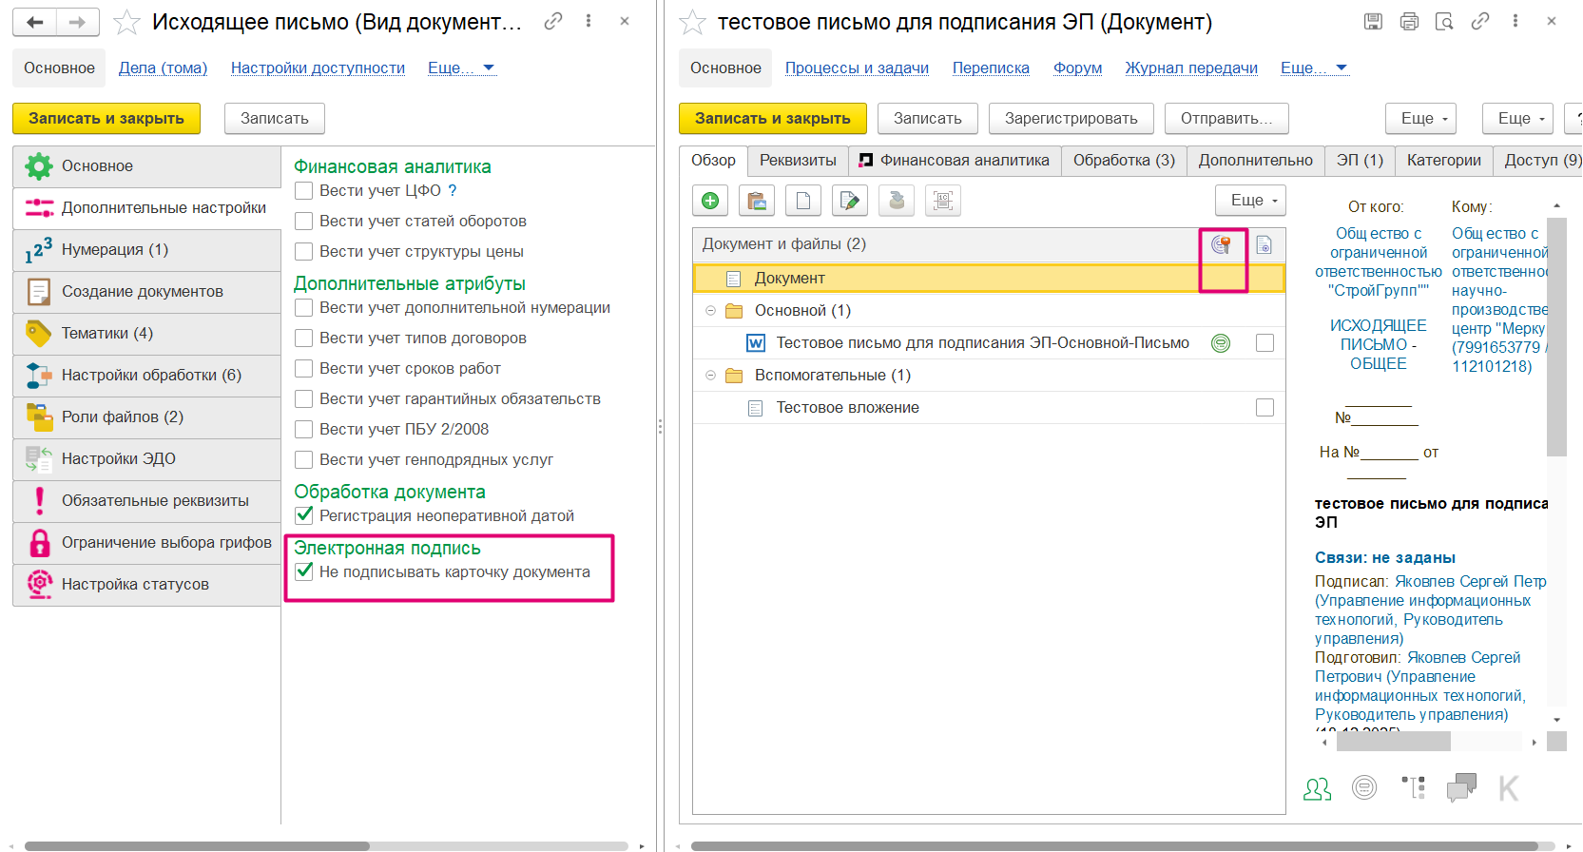This screenshot has height=852, width=1583.
Task: Open the 'Журнал передачи' link
Action: coord(1190,68)
